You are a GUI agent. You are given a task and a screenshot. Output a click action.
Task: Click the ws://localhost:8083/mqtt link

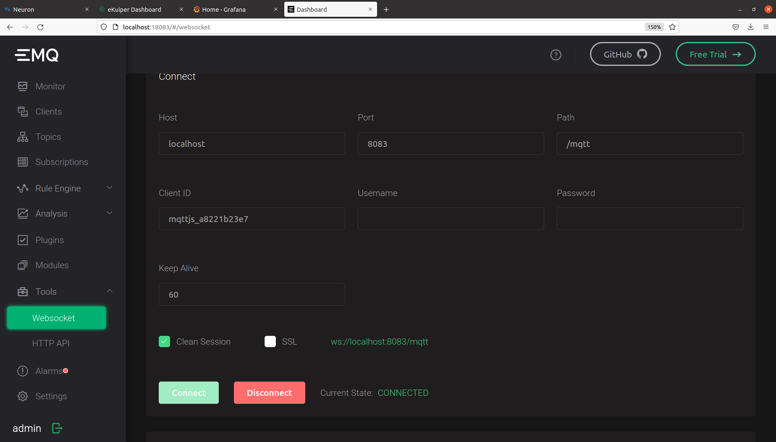click(380, 342)
